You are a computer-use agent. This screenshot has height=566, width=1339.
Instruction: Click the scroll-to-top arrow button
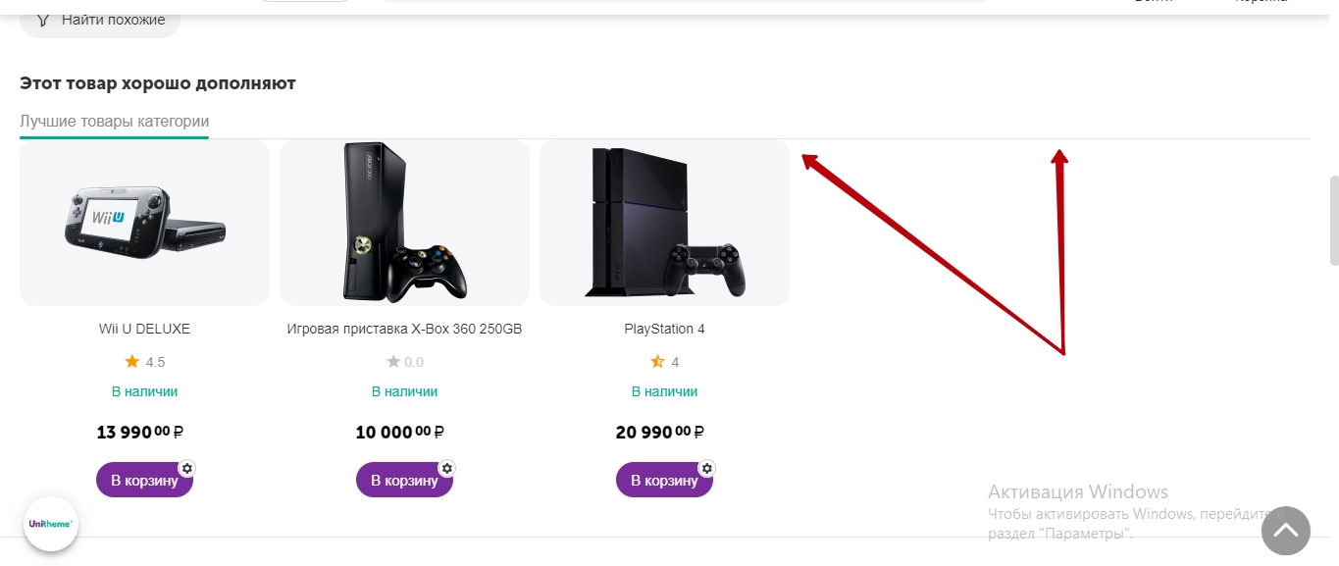point(1285,531)
